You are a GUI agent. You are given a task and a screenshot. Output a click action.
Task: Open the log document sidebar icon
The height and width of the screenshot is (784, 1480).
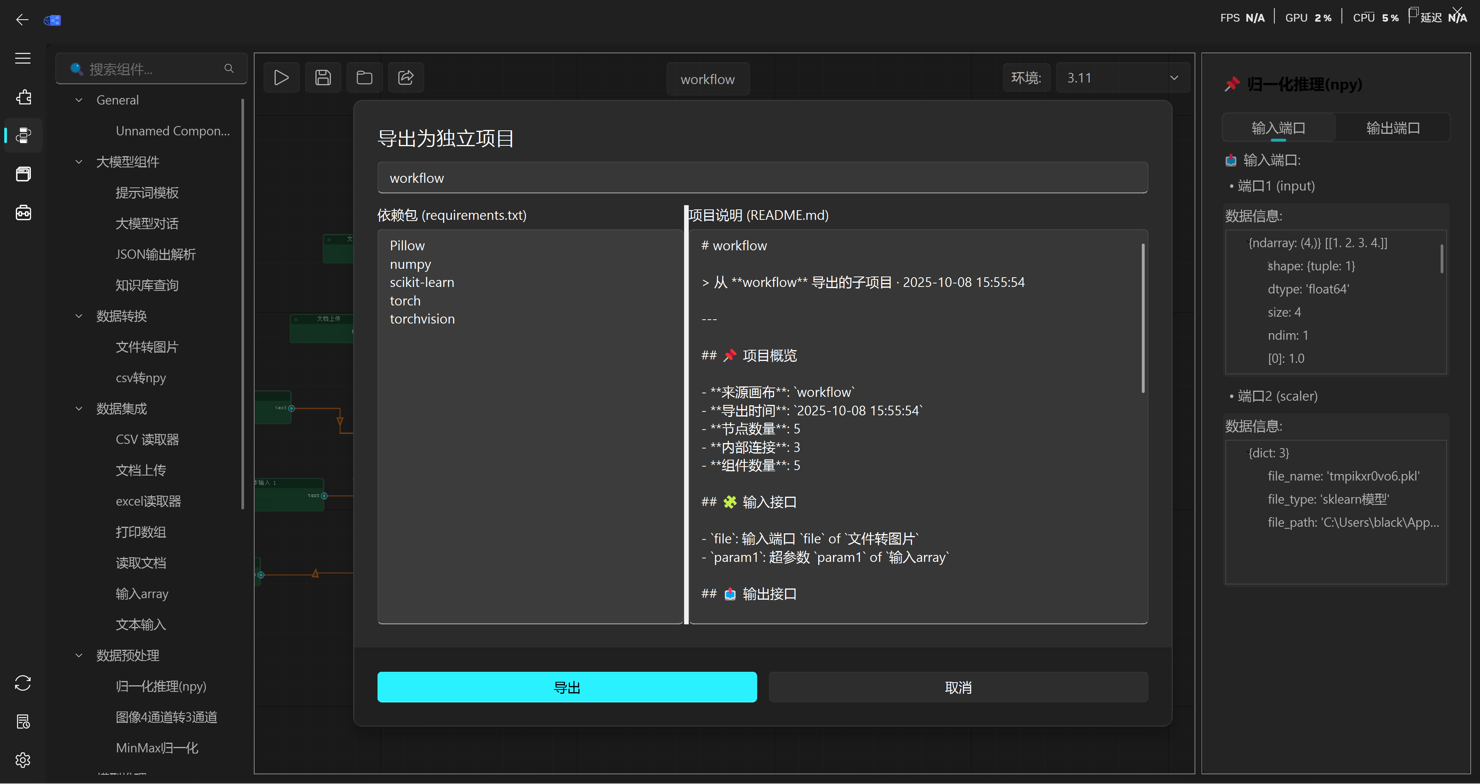click(23, 722)
